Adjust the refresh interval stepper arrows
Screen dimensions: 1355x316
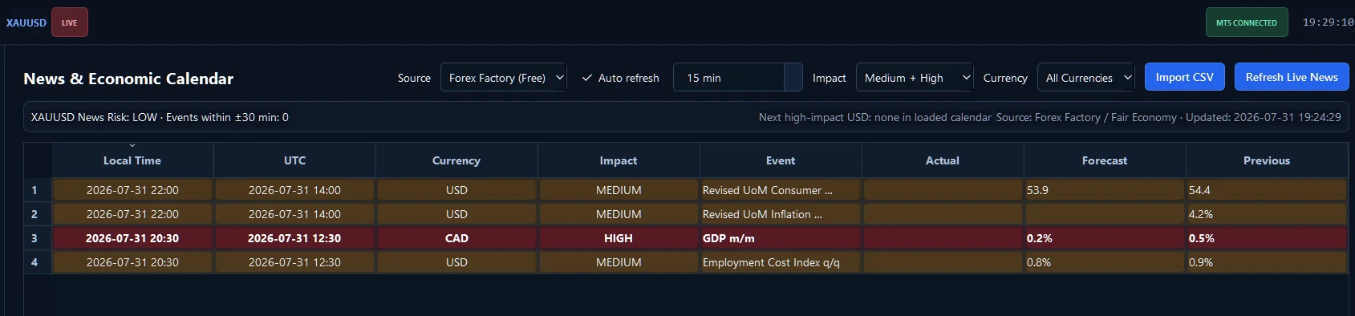(x=793, y=78)
